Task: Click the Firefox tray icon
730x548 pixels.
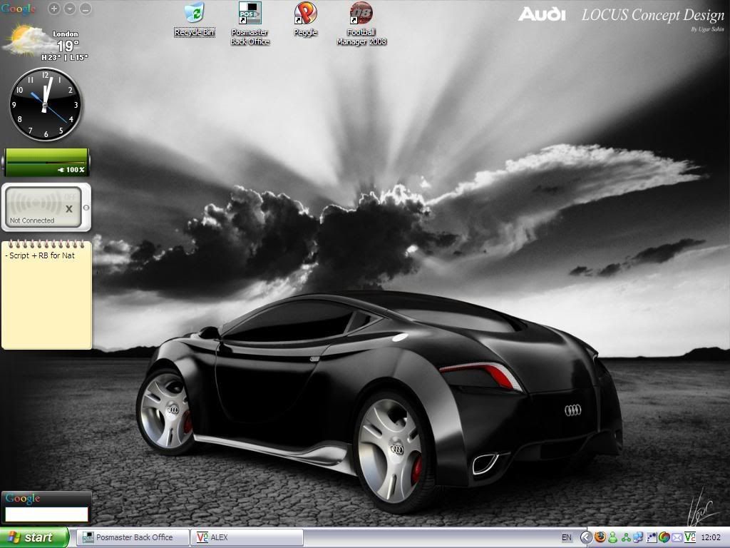Action: [x=600, y=537]
